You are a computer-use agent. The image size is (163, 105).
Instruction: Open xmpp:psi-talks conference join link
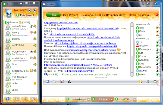(x=92, y=50)
